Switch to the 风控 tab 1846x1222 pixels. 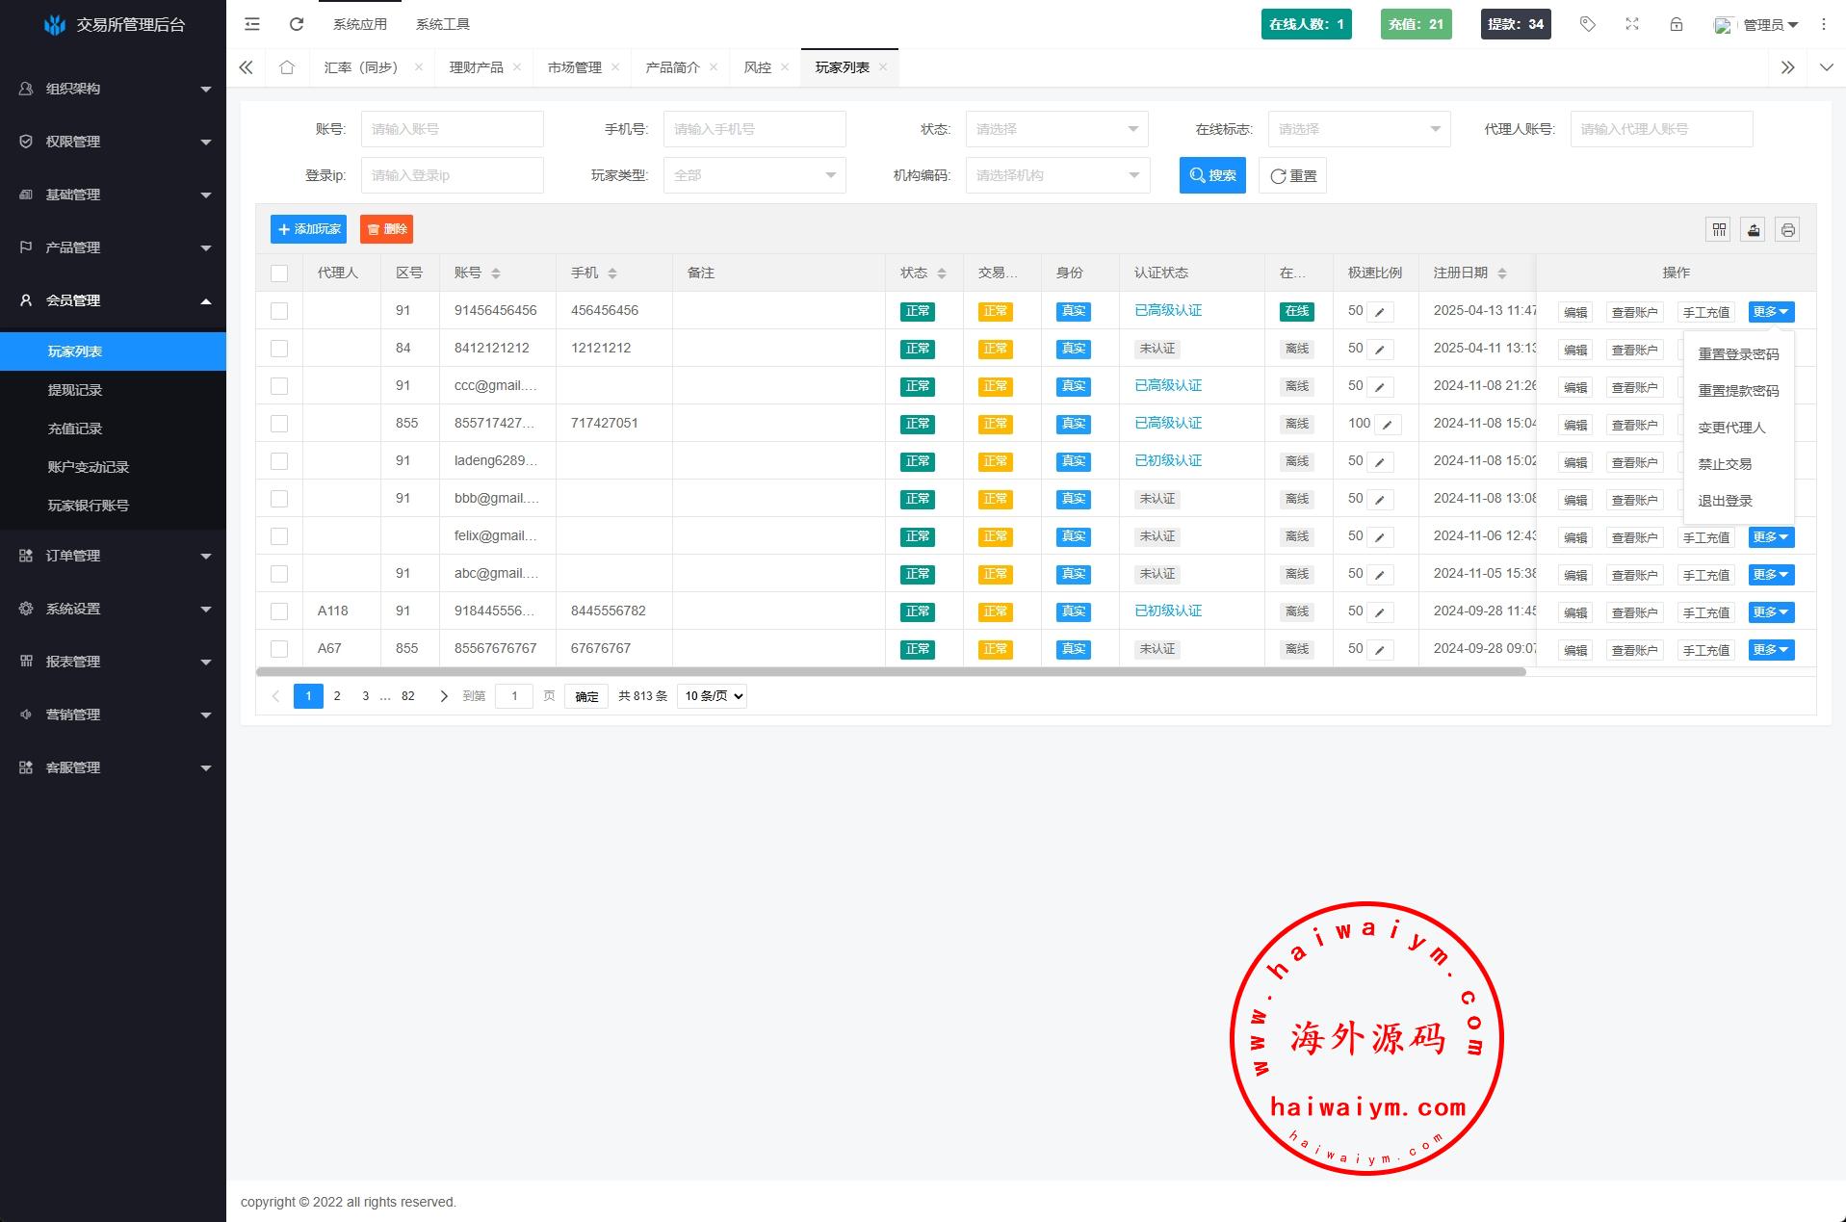point(758,67)
